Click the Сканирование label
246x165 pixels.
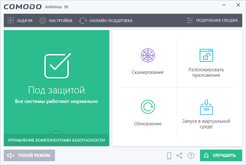click(x=148, y=72)
